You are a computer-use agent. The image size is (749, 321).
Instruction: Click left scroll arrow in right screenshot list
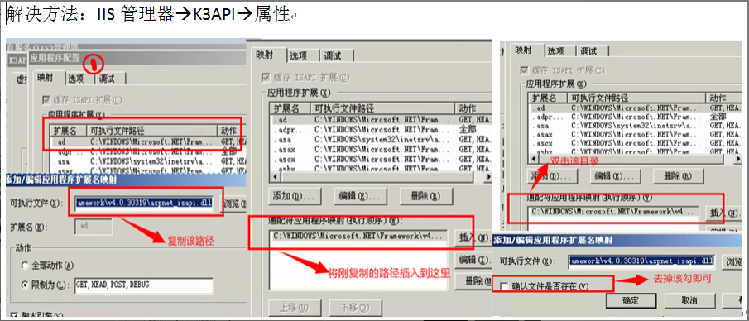533,158
